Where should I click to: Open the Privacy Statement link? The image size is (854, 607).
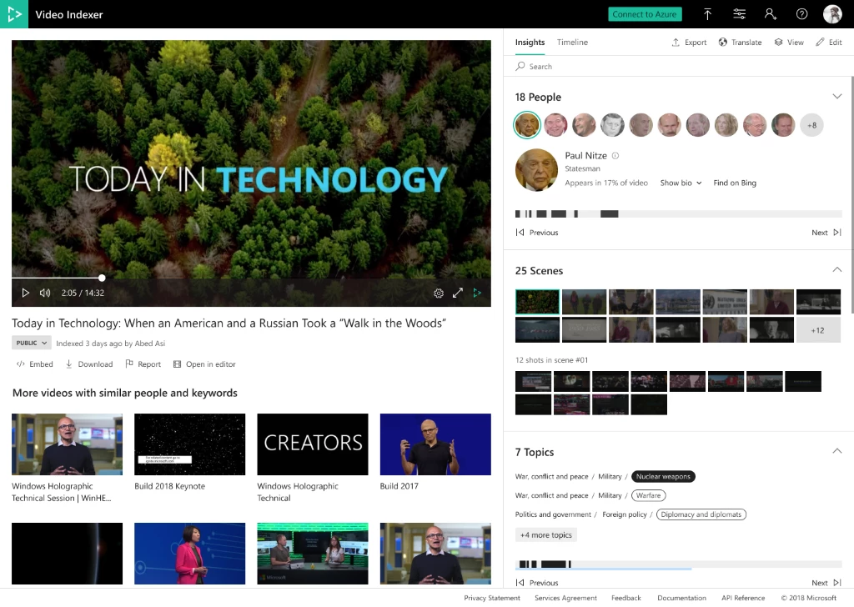(x=492, y=598)
